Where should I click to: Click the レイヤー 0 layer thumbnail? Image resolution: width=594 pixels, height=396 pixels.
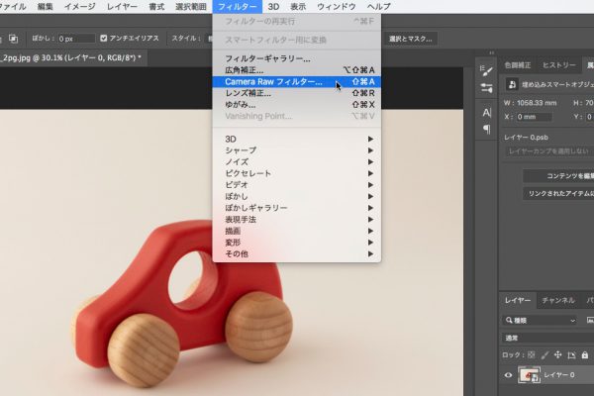[532, 375]
